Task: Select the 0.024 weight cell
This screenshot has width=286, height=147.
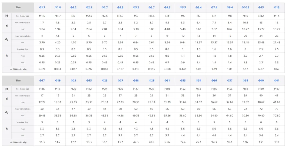Action: [42, 69]
